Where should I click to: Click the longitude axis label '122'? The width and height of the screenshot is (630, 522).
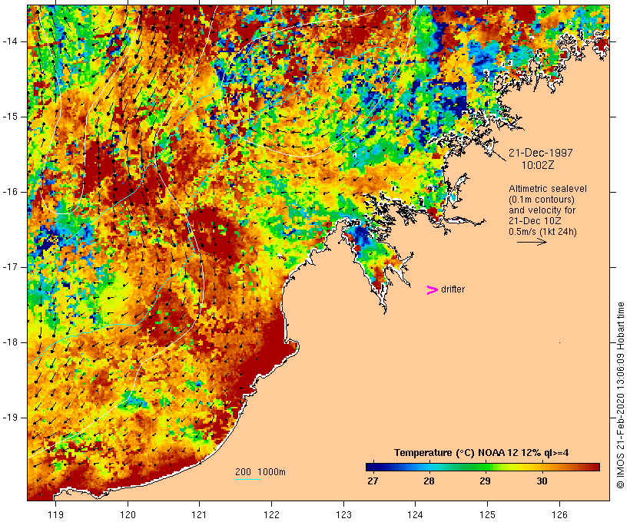click(x=272, y=514)
